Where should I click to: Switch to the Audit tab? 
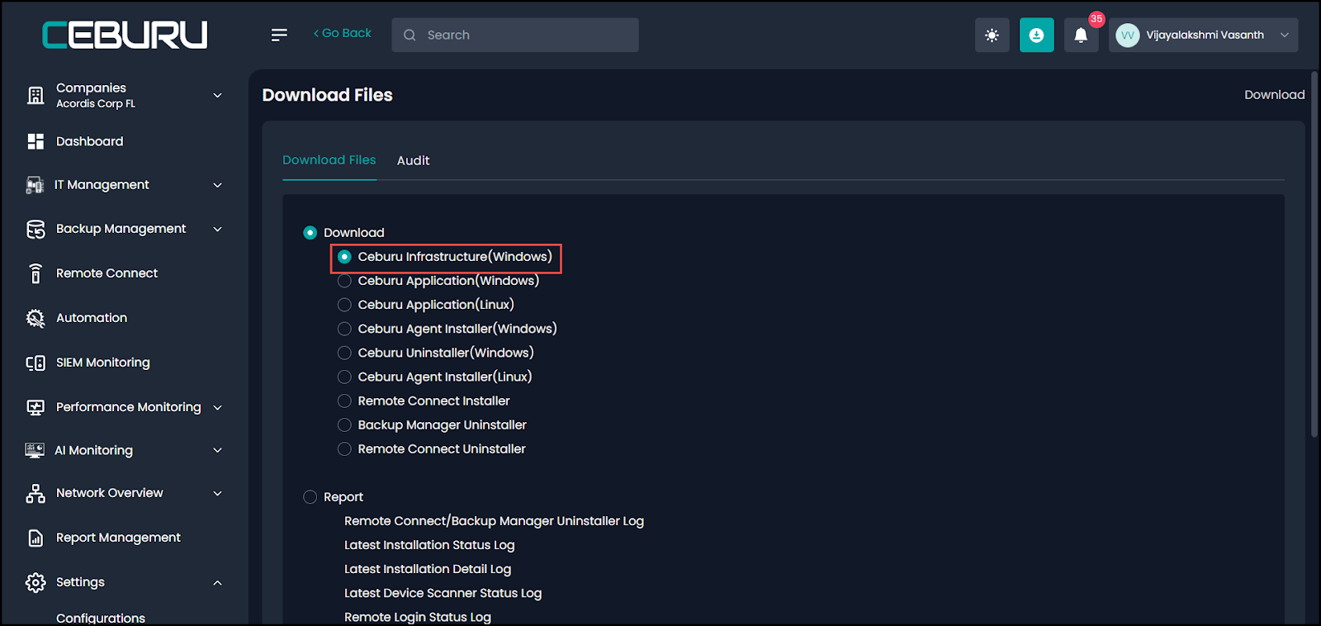click(413, 160)
